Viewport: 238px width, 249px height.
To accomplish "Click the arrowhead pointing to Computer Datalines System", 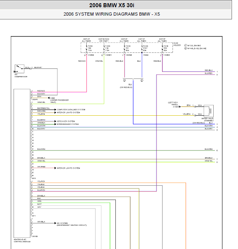I will tap(55, 110).
